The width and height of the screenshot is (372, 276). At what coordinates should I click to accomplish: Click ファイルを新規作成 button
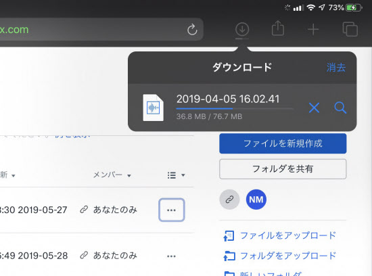tap(283, 143)
